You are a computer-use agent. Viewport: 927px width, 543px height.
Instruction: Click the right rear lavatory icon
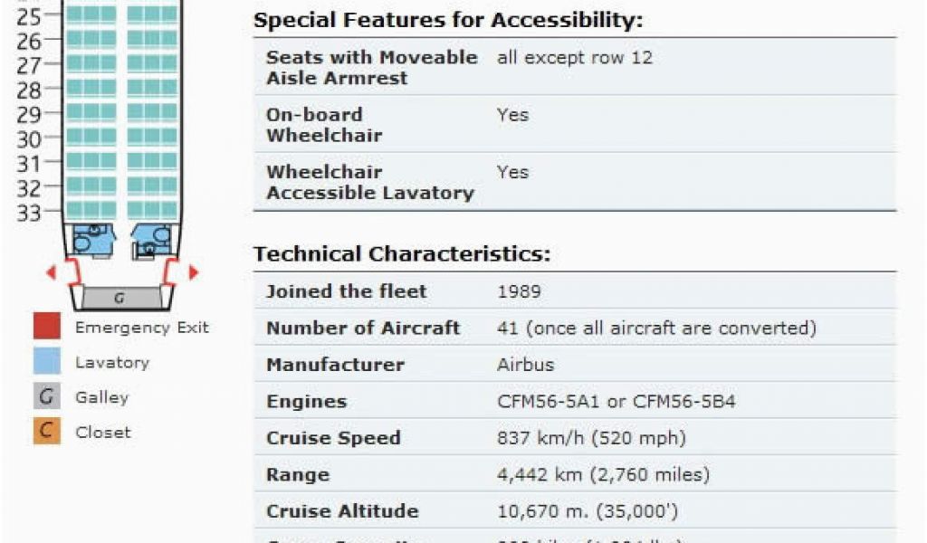pos(154,241)
